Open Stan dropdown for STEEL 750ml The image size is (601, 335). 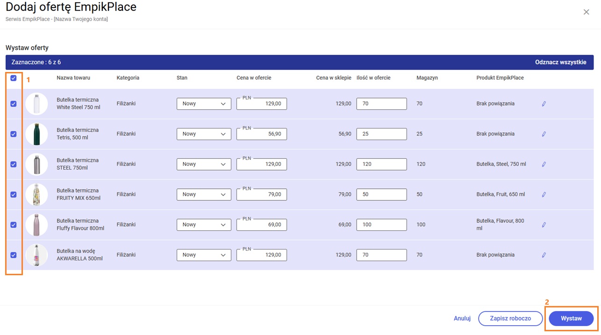(x=204, y=164)
